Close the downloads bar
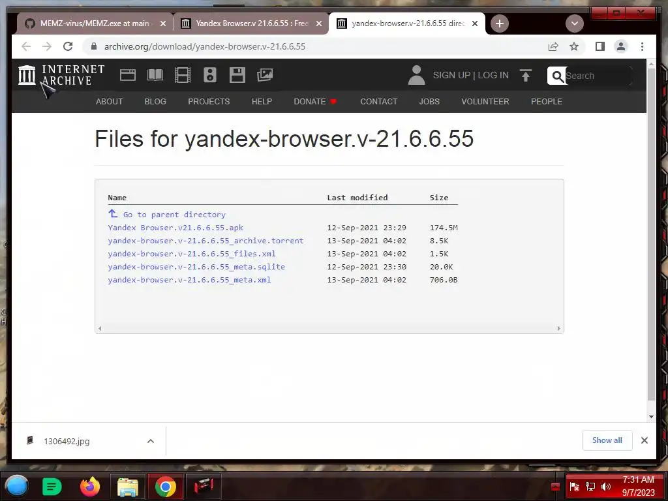Viewport: 668px width, 501px height. [x=644, y=440]
